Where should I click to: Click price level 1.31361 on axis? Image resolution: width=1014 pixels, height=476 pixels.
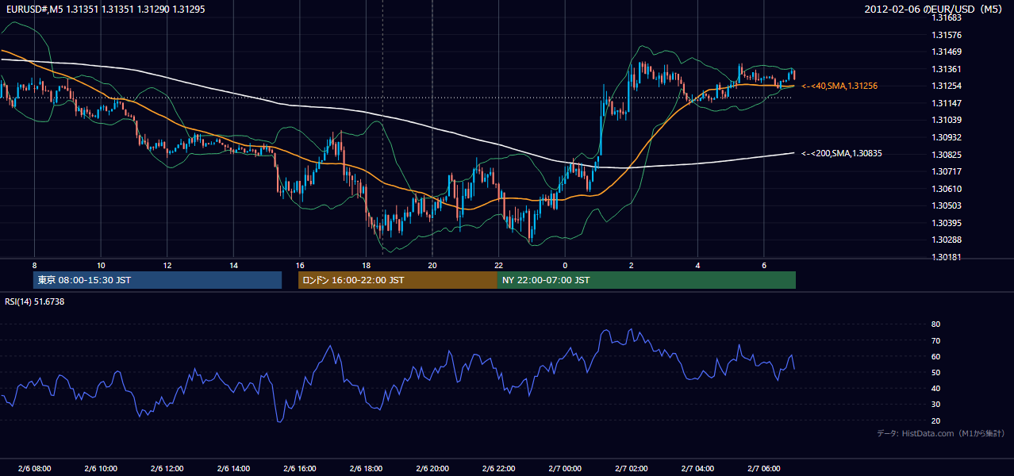[x=948, y=69]
